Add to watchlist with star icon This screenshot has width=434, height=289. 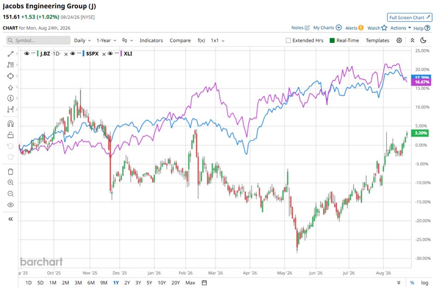coord(384,28)
